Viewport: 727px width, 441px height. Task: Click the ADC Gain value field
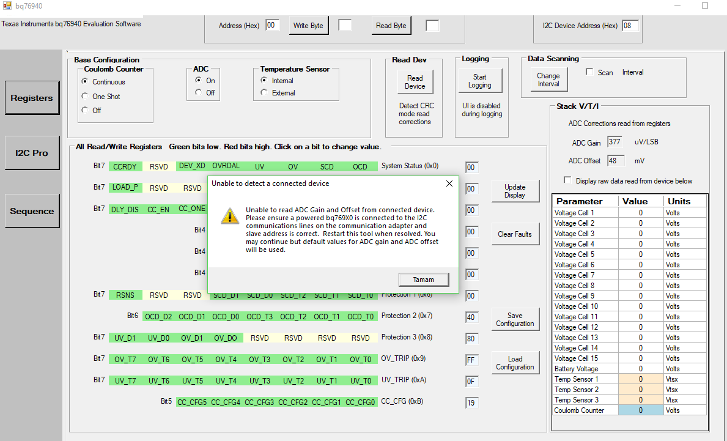click(614, 142)
